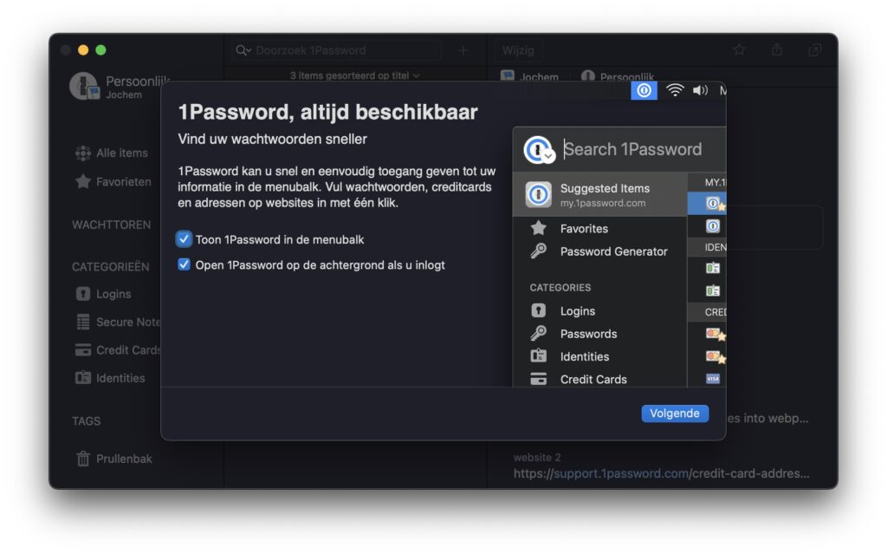
Task: Click the Password Generator key icon
Action: (x=539, y=251)
